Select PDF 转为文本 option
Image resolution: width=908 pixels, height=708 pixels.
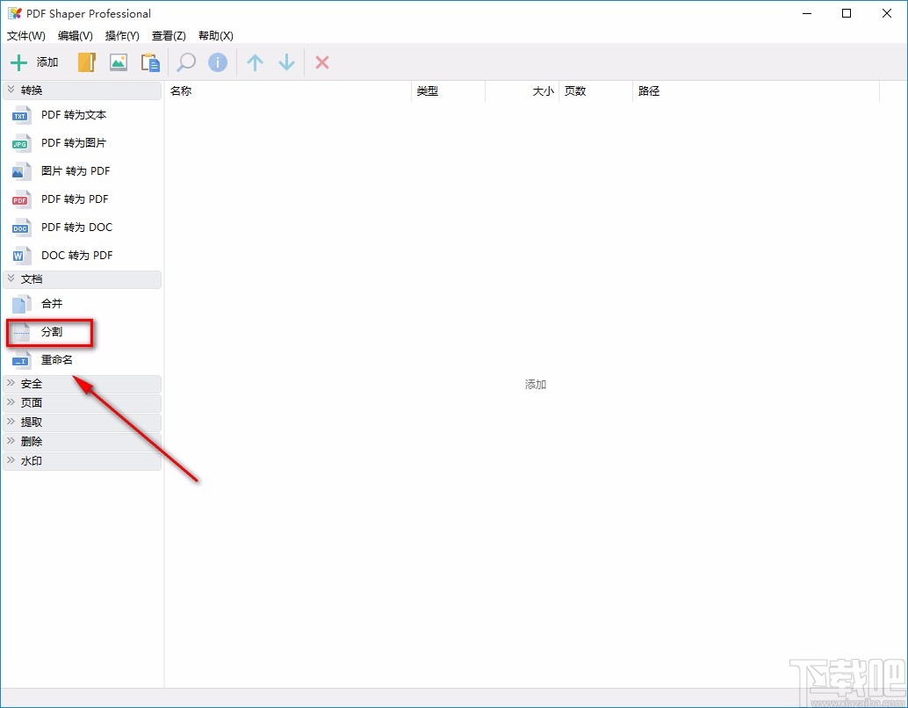pyautogui.click(x=74, y=115)
